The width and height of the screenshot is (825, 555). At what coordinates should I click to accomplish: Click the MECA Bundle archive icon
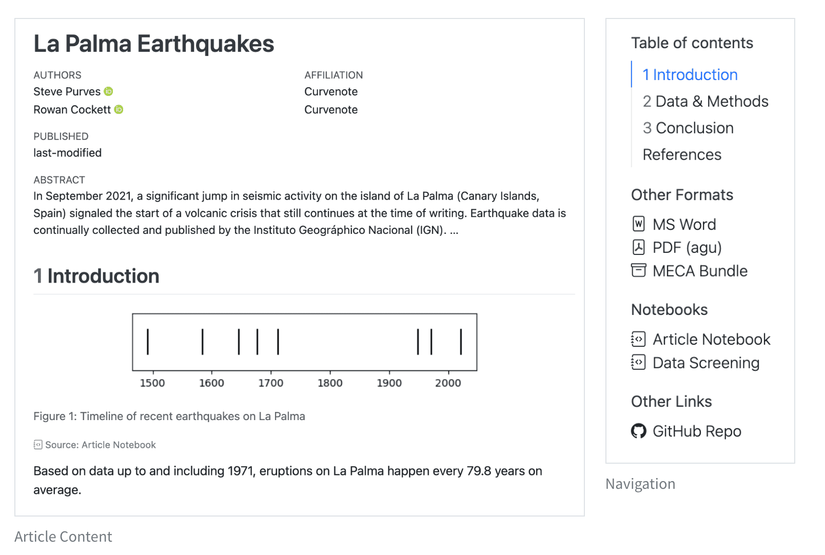(638, 270)
